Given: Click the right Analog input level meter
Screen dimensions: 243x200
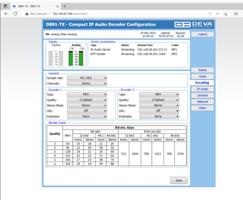Looking at the screenshot, I should click(81, 58).
